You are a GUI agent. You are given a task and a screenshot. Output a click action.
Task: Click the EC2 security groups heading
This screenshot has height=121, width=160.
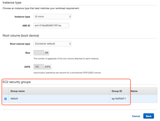click(x=16, y=82)
